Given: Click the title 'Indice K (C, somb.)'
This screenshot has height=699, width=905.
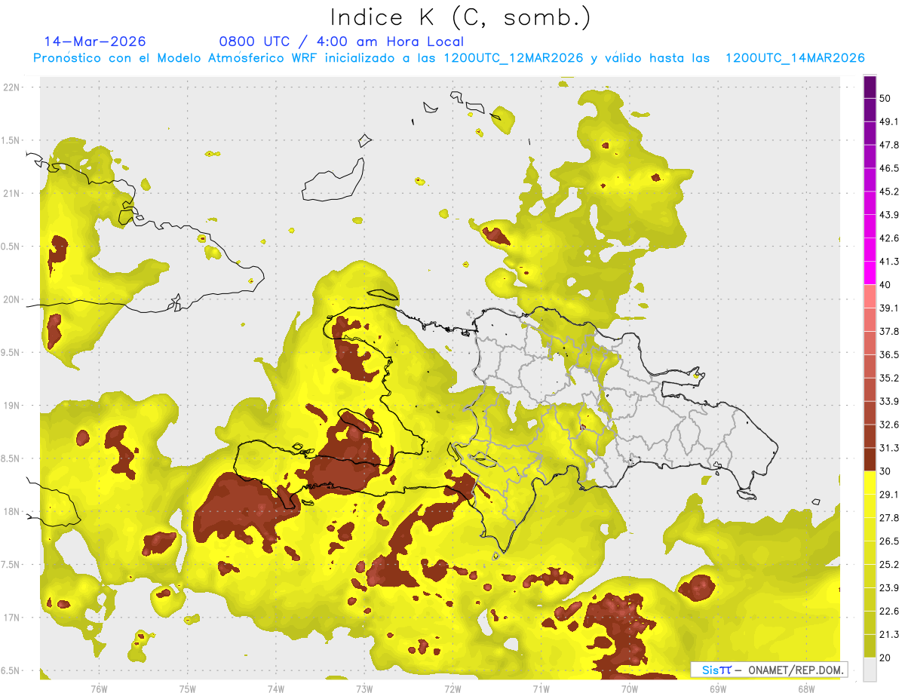Looking at the screenshot, I should tap(460, 17).
